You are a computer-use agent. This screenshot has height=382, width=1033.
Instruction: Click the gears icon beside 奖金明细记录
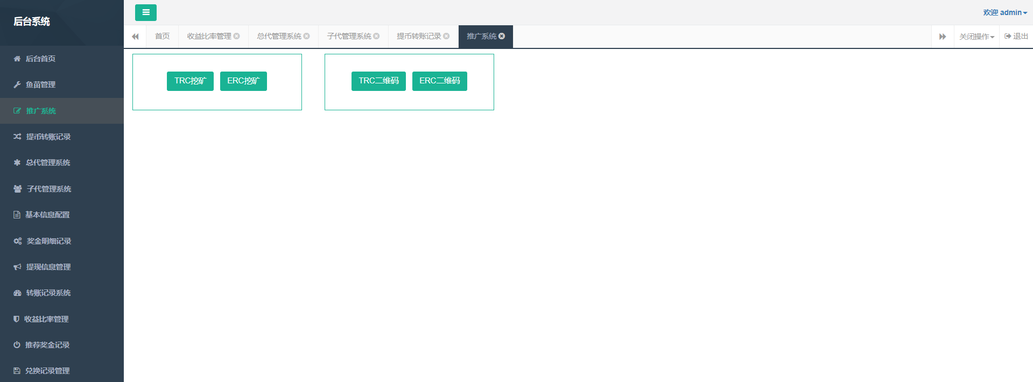18,241
